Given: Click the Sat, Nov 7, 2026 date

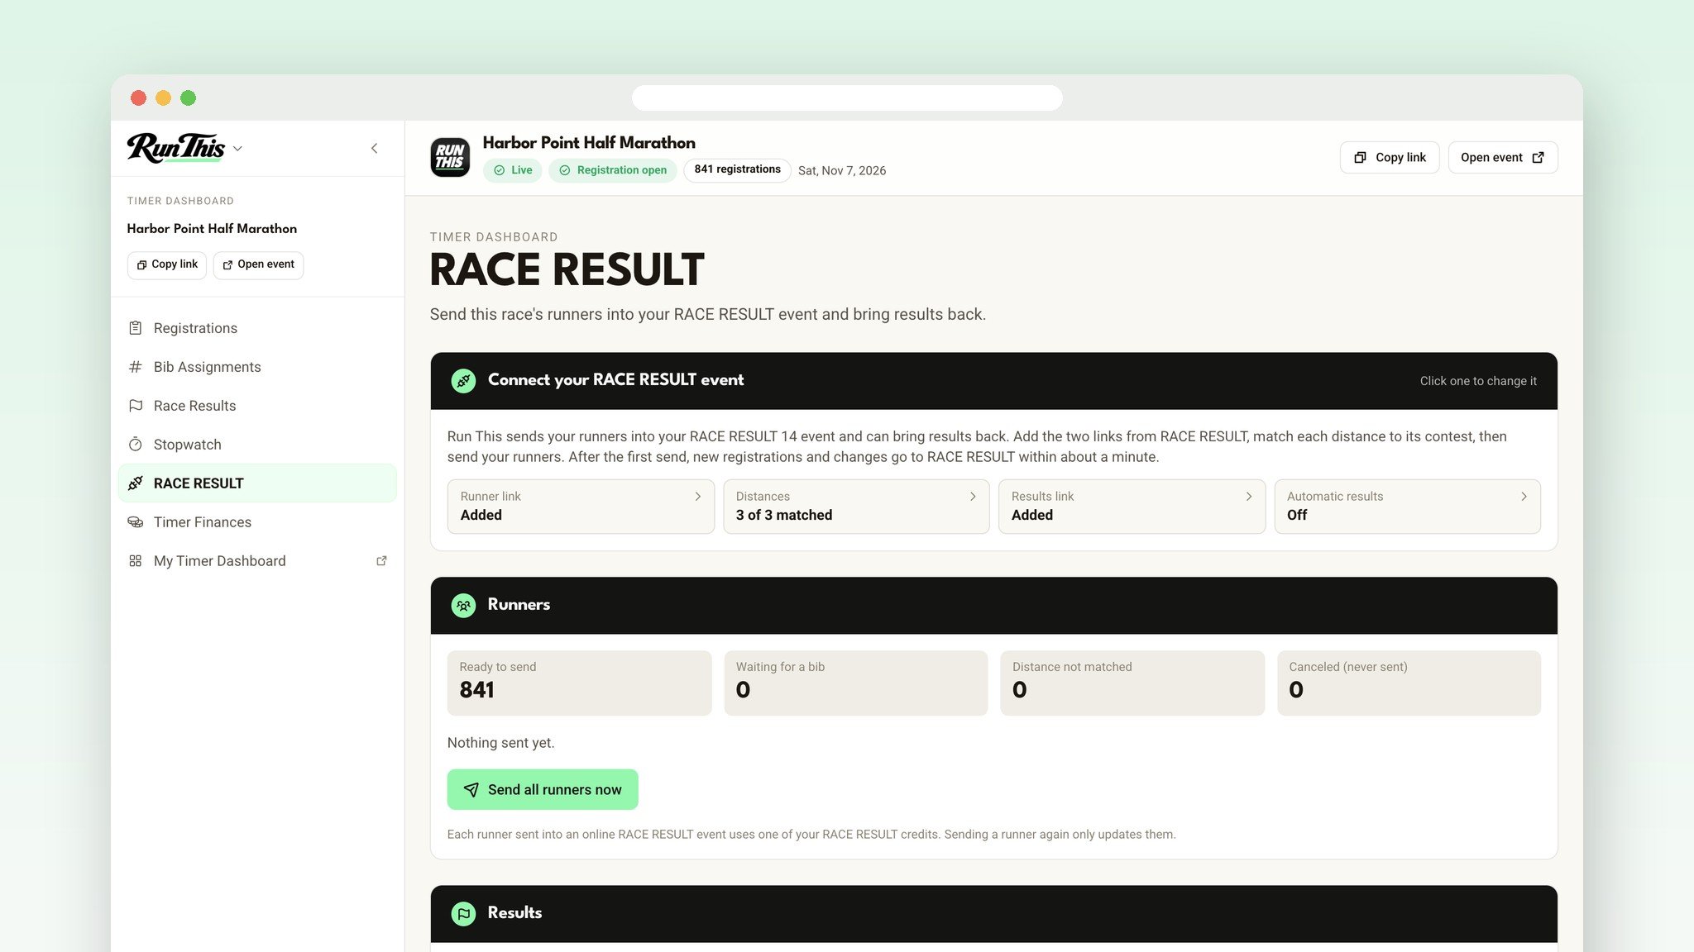Looking at the screenshot, I should tap(842, 171).
